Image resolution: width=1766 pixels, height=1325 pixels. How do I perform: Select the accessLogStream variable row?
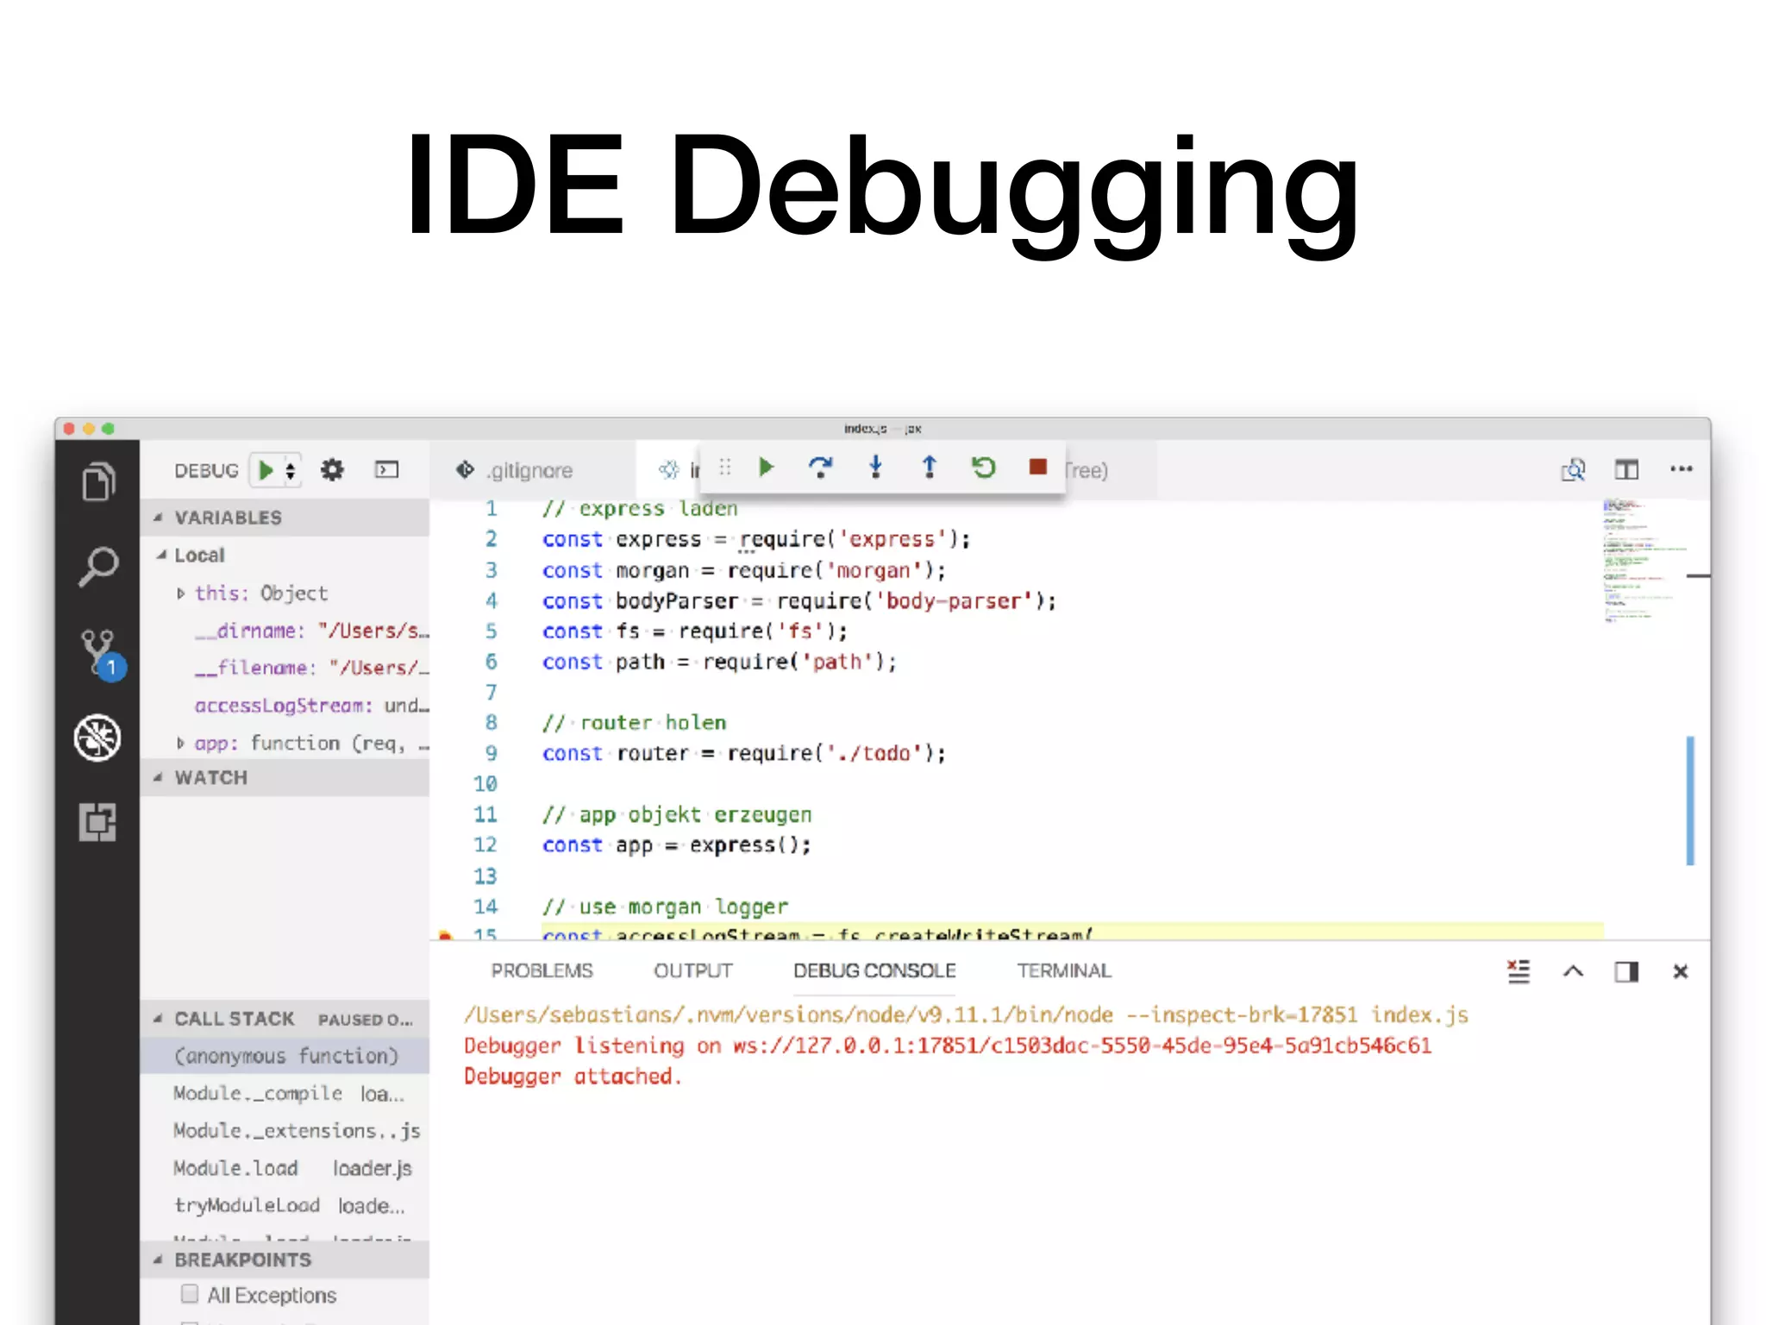pos(285,706)
